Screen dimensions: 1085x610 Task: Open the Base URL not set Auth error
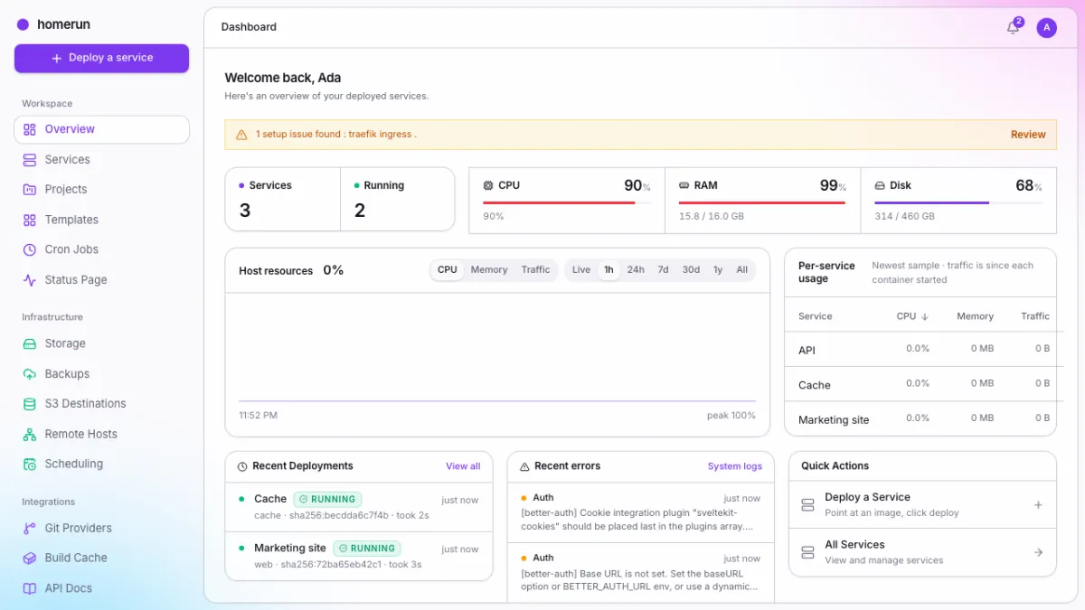pyautogui.click(x=641, y=572)
